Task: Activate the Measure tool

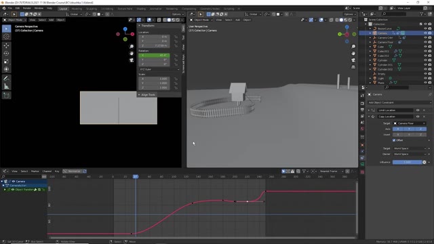Action: point(6,87)
